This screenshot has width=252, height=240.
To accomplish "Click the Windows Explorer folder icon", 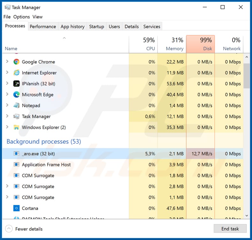I will pos(16,127).
